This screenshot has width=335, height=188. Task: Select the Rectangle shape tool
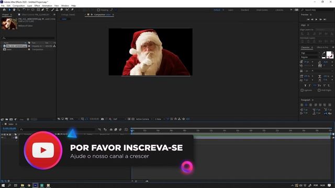[38, 10]
